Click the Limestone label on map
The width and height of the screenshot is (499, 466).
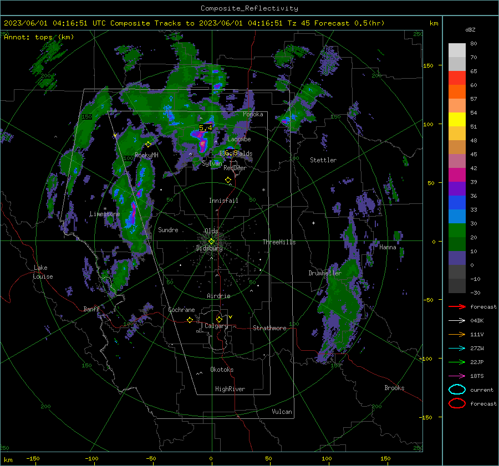pos(105,214)
